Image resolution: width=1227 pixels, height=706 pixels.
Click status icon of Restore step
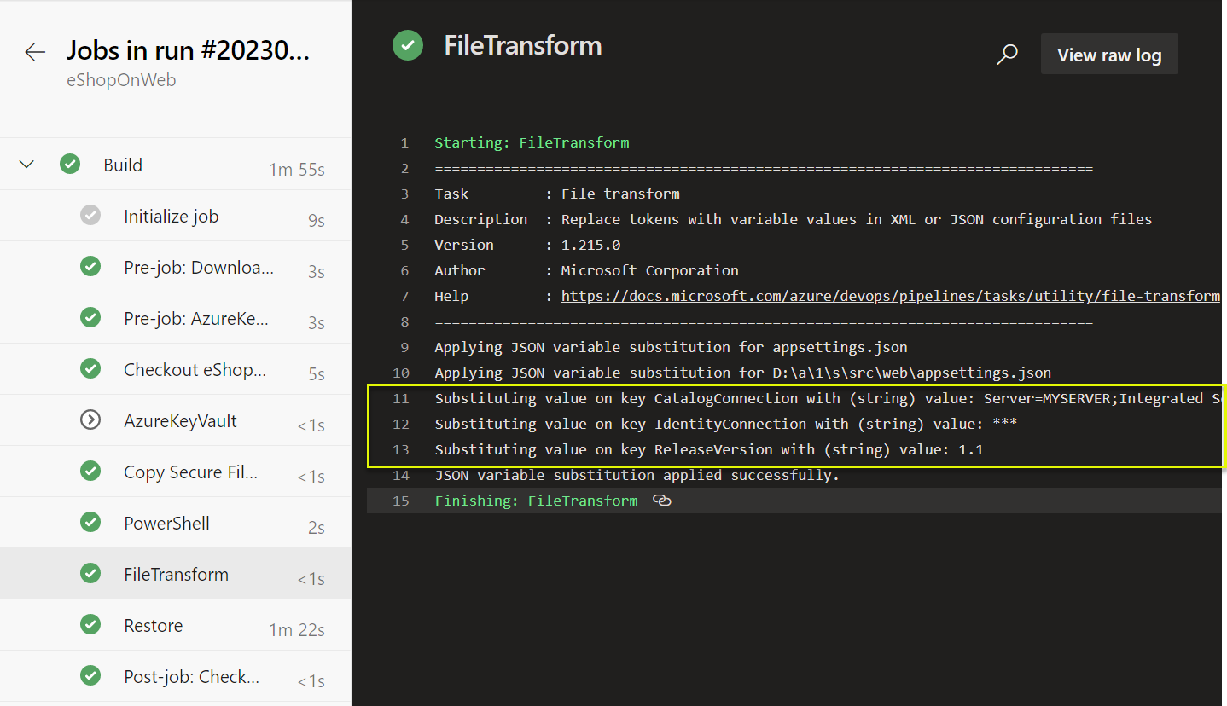tap(90, 624)
